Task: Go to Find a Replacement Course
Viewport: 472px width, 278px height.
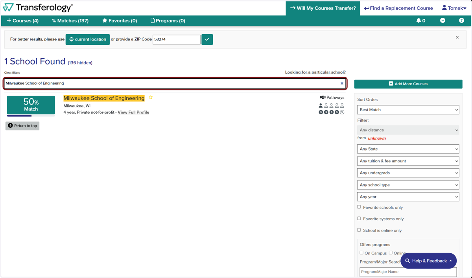Action: [x=398, y=8]
